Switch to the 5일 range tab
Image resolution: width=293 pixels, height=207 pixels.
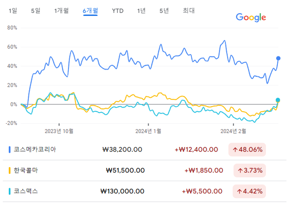coord(36,11)
